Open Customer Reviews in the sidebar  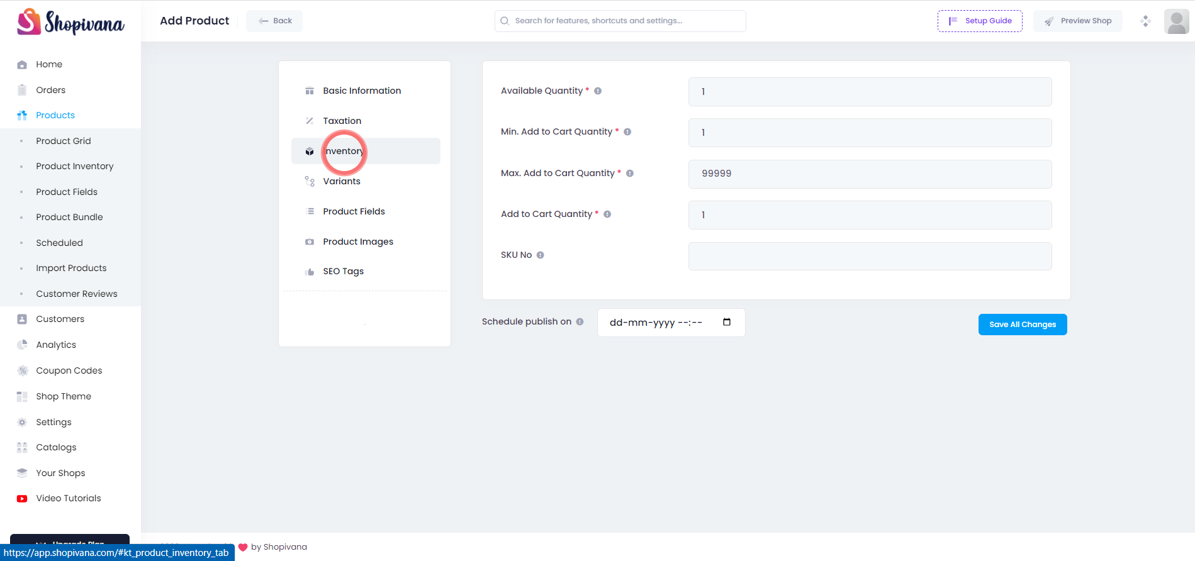tap(77, 294)
